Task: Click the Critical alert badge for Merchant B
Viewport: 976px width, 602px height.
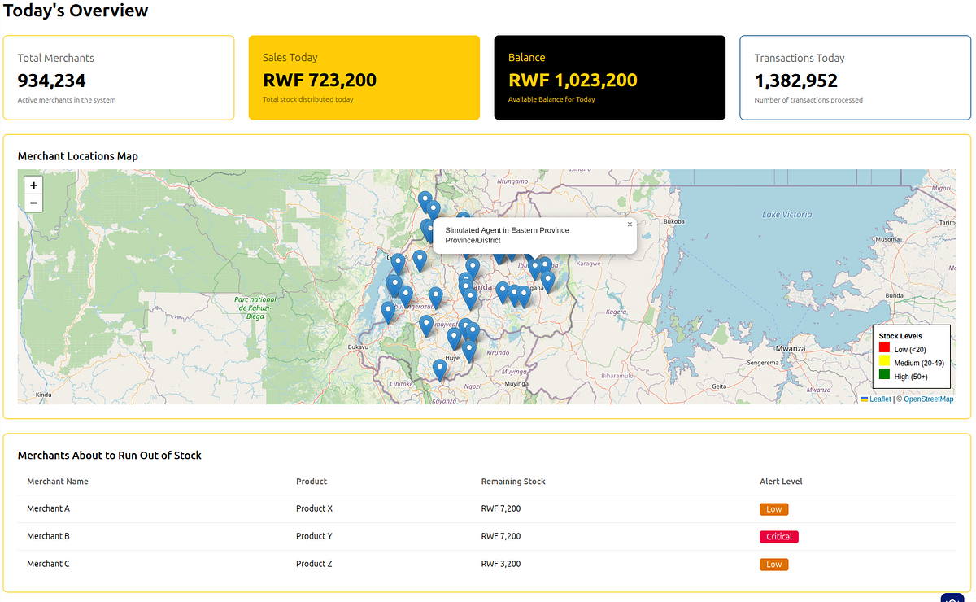Action: click(x=778, y=537)
